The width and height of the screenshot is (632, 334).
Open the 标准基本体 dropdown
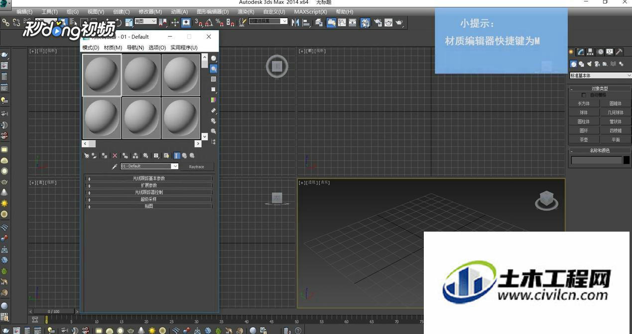(600, 76)
